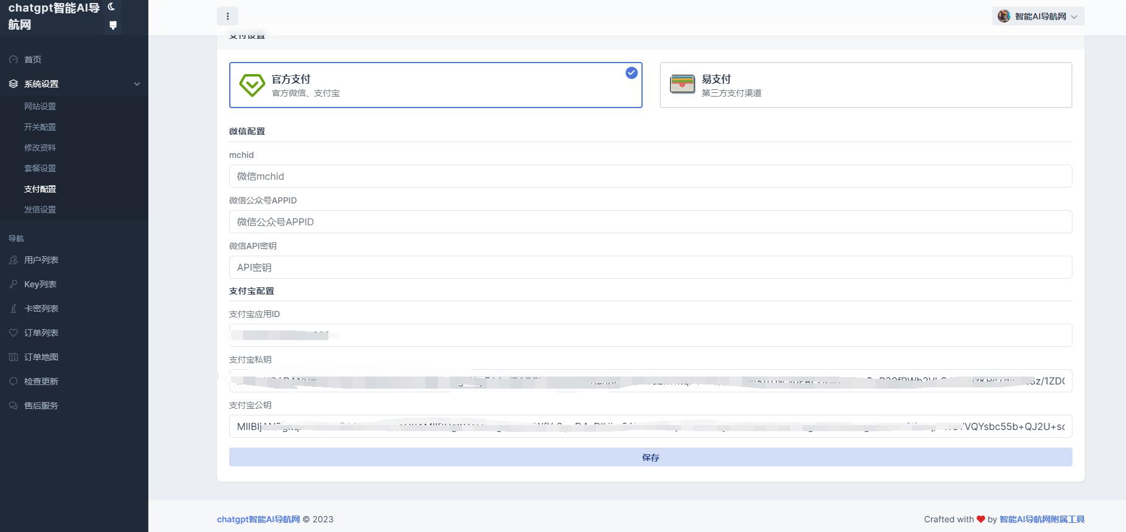The width and height of the screenshot is (1126, 532).
Task: Select the 易支付 third-party payment option
Action: 865,85
